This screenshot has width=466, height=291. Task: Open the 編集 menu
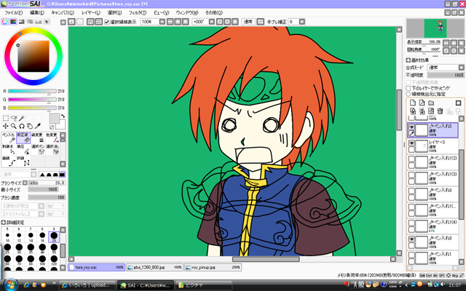click(x=37, y=13)
